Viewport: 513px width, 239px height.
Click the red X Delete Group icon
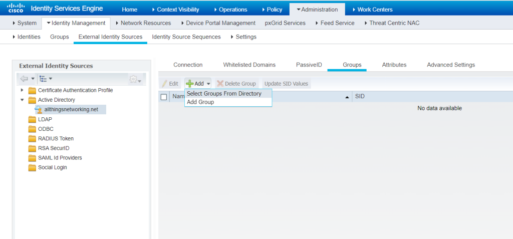coord(220,84)
